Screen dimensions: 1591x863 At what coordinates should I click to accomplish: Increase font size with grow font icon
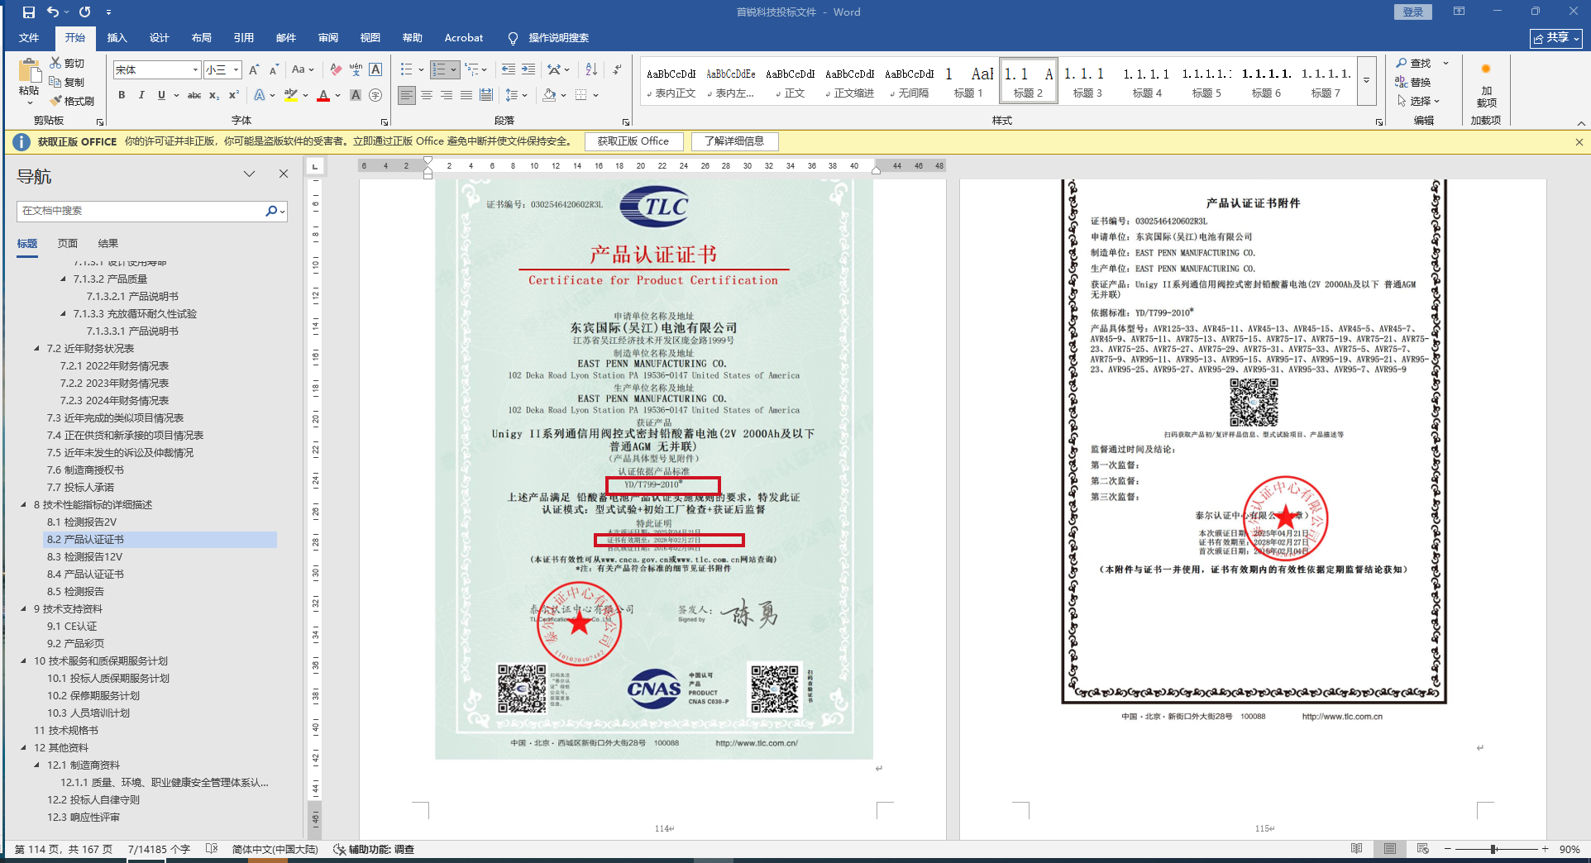pyautogui.click(x=254, y=70)
